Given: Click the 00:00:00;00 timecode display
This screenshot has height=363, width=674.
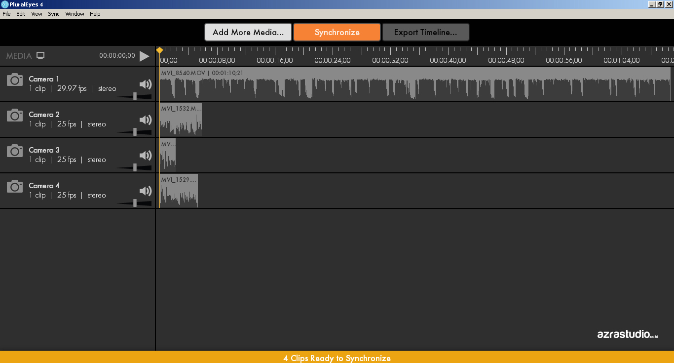Looking at the screenshot, I should pyautogui.click(x=117, y=56).
